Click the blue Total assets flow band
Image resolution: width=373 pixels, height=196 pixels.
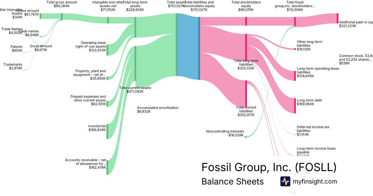click(188, 47)
